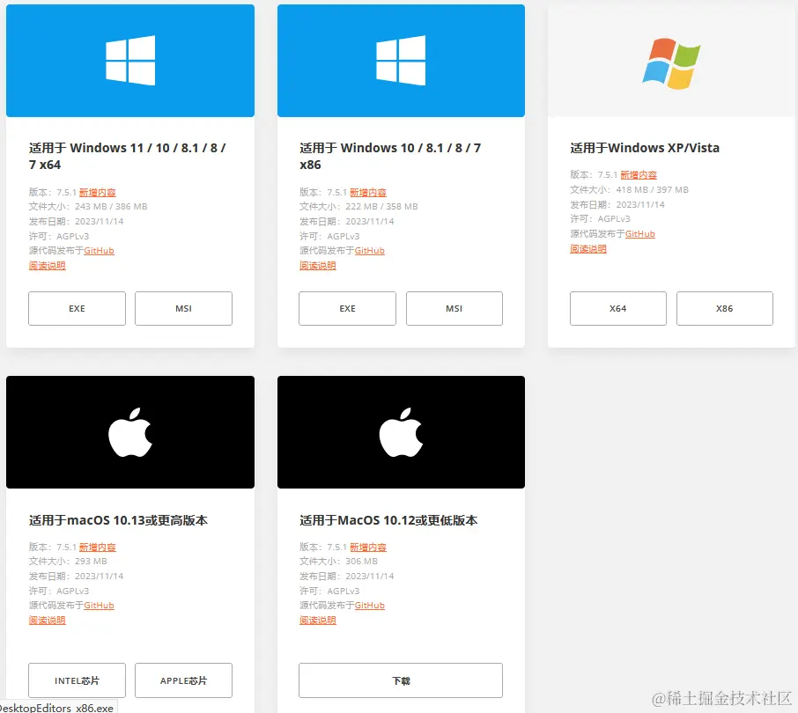Download EXE for Windows 10 x86
Viewport: 798px width, 713px height.
tap(347, 308)
